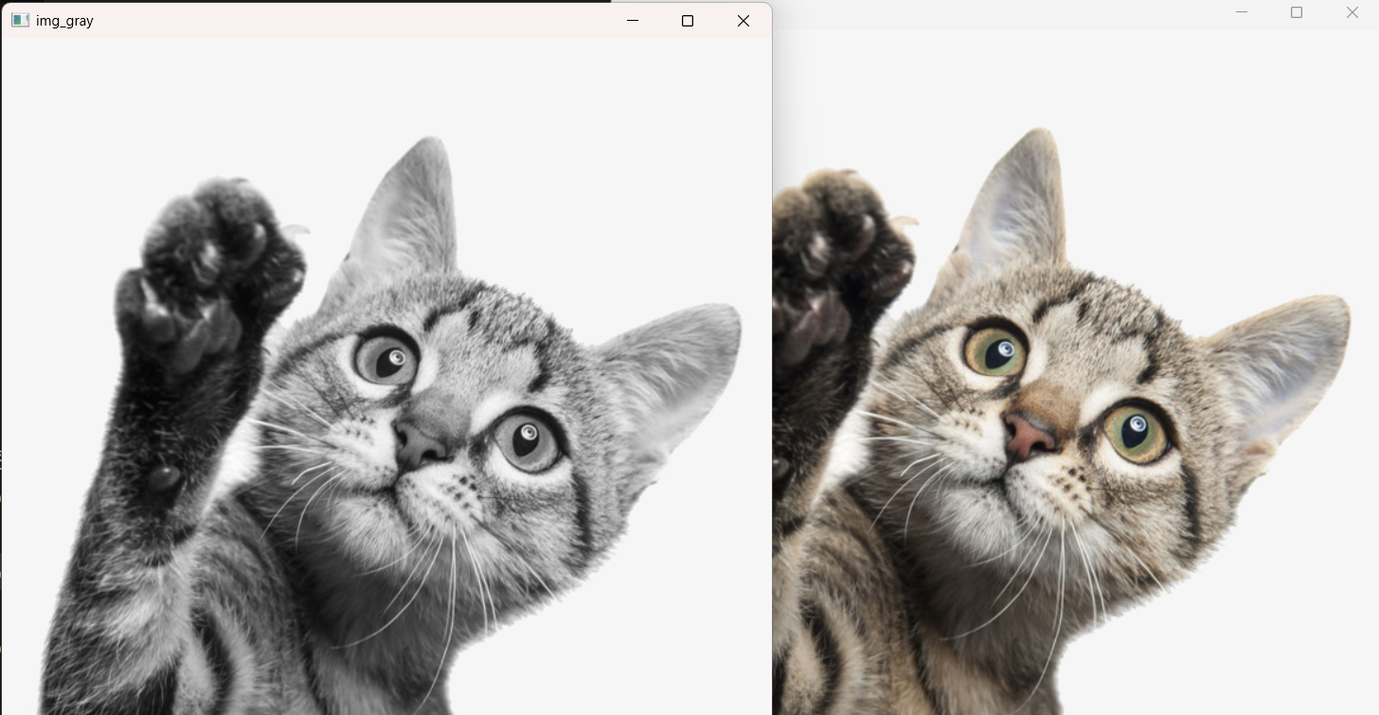The width and height of the screenshot is (1379, 715).
Task: Click the img_gray window app icon
Action: [20, 20]
